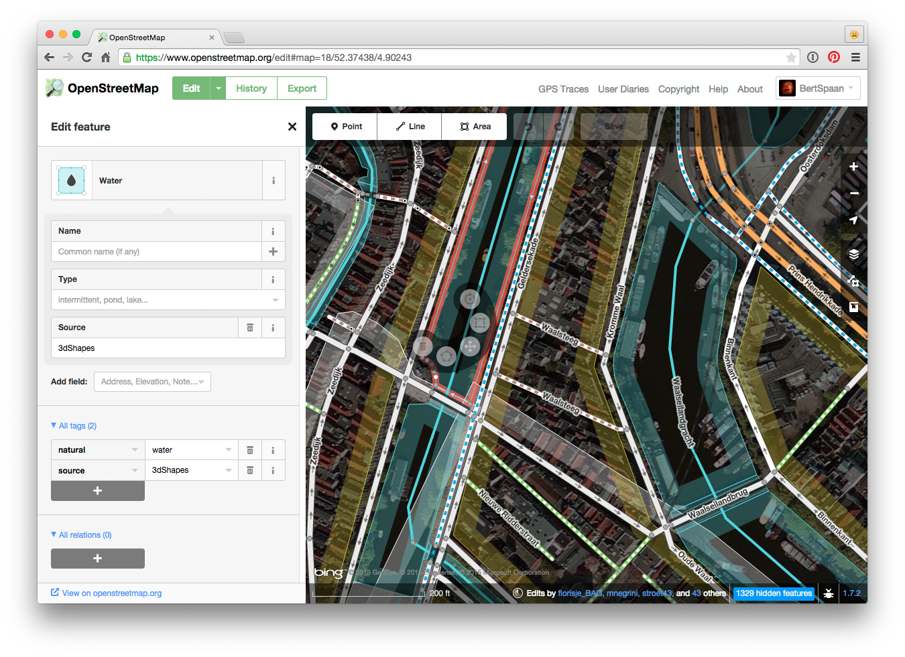
Task: Collapse the All relations (0) section
Action: pos(81,535)
